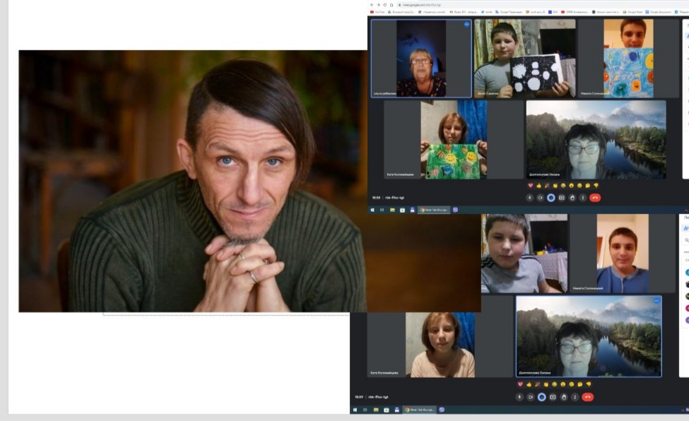Send thumbs up reaction in upper Meet window
The height and width of the screenshot is (421, 689).
(538, 186)
